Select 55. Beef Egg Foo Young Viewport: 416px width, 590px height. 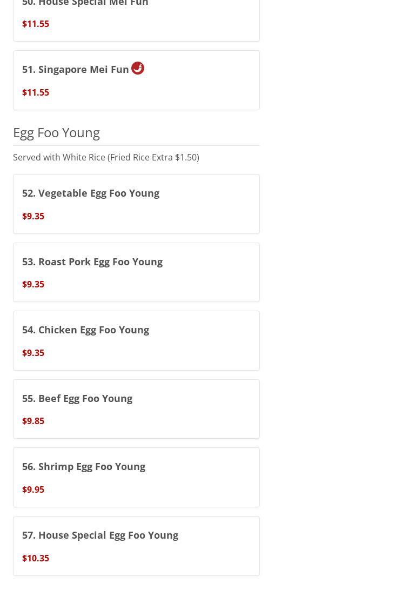point(136,409)
